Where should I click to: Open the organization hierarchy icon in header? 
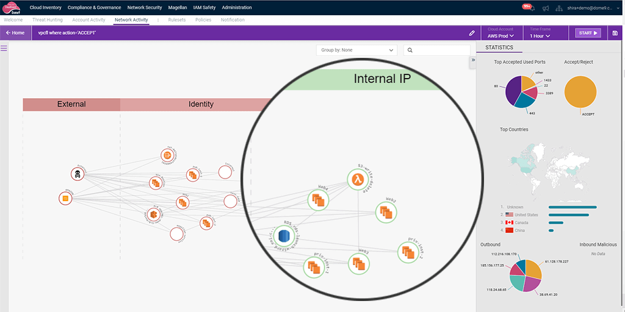click(559, 8)
